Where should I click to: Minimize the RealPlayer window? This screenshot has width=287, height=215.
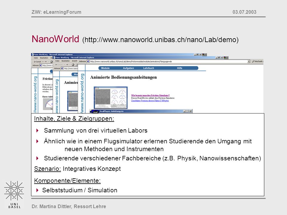pos(184,111)
